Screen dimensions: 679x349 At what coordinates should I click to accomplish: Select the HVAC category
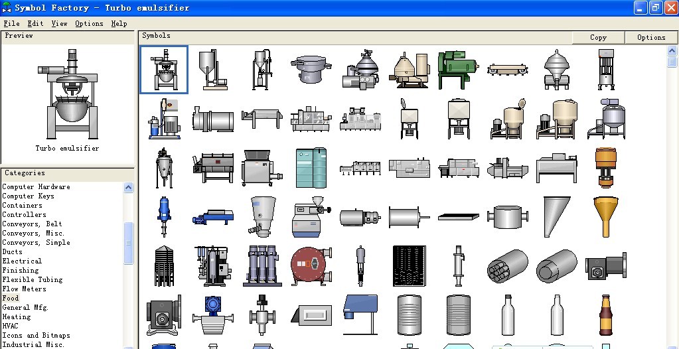click(11, 326)
